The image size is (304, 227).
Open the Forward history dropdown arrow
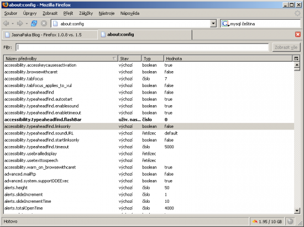pos(27,24)
